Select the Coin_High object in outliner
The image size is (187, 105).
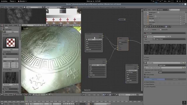pos(151,18)
